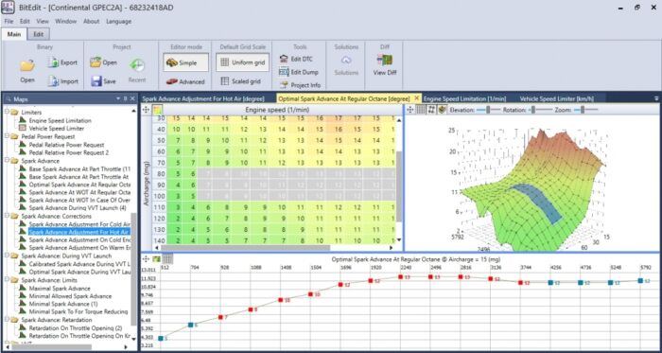Open the Edit DTC tool
The image size is (662, 353).
284,59
